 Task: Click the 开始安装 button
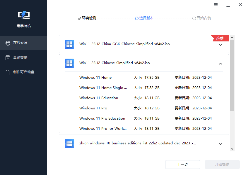click(222, 164)
